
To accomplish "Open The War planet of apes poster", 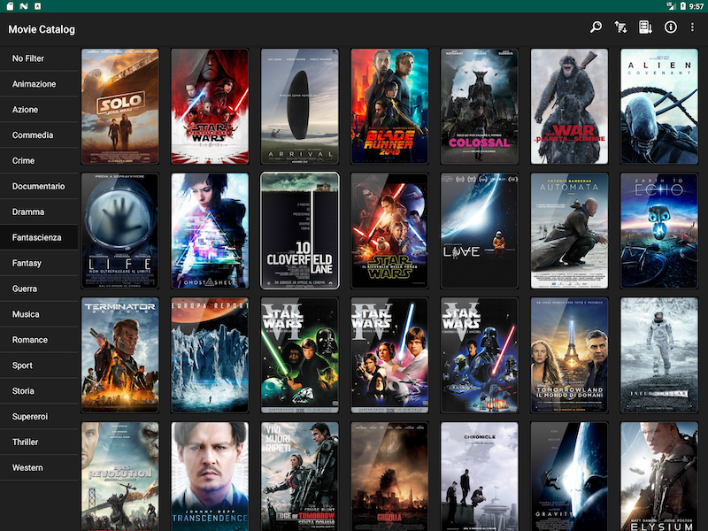I will (x=569, y=106).
